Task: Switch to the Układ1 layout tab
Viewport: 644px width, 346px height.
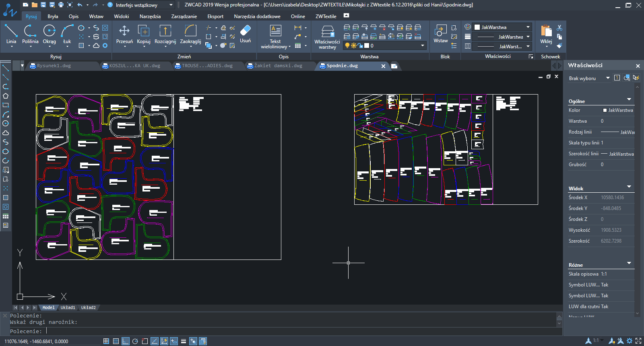Action: coord(68,307)
